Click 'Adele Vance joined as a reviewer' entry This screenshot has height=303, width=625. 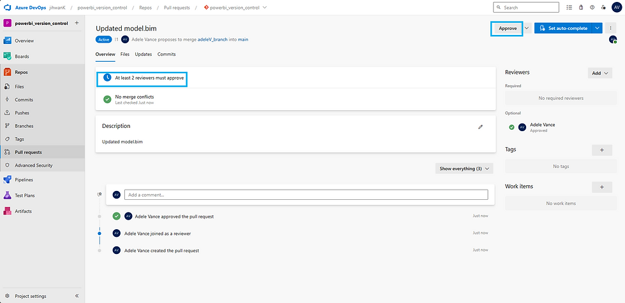pos(158,234)
